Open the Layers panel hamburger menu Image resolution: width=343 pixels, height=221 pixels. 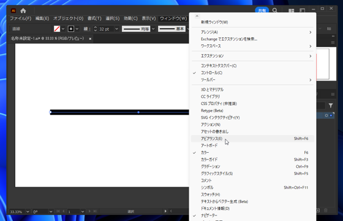333,95
